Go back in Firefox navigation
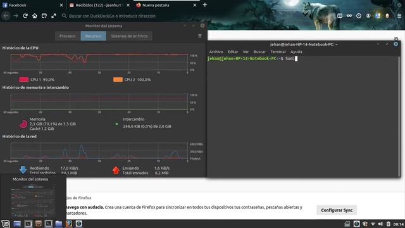 click(x=6, y=16)
